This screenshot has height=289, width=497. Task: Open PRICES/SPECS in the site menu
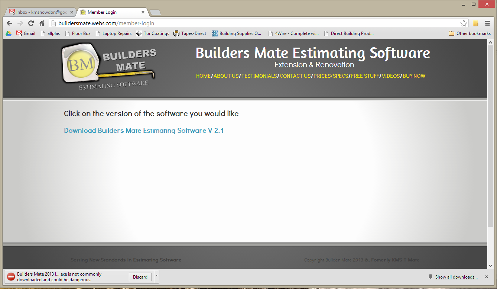(x=331, y=76)
